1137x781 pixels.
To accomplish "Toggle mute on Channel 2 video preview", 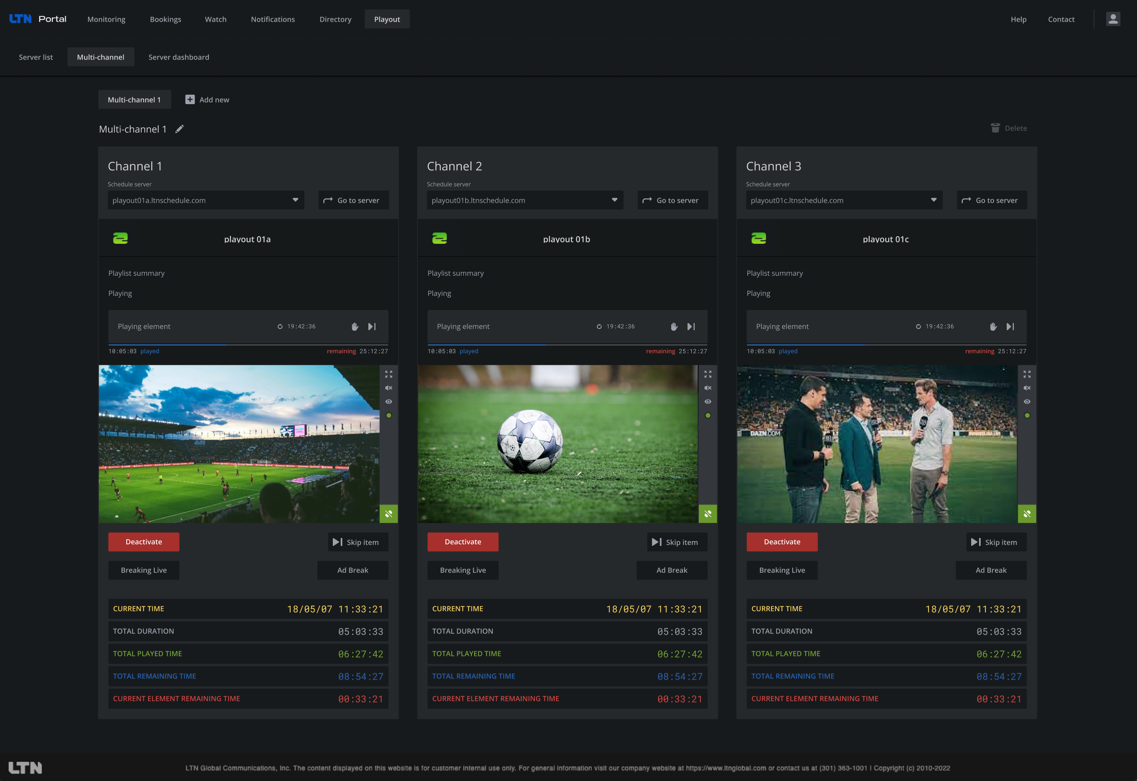I will pyautogui.click(x=708, y=388).
